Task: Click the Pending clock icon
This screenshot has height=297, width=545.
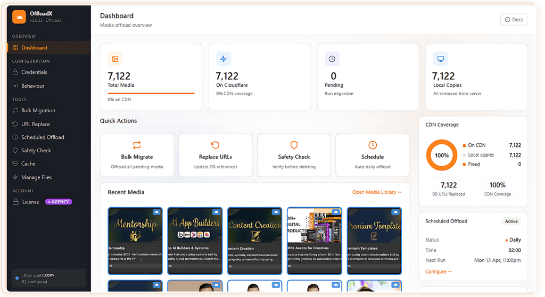Action: click(332, 59)
